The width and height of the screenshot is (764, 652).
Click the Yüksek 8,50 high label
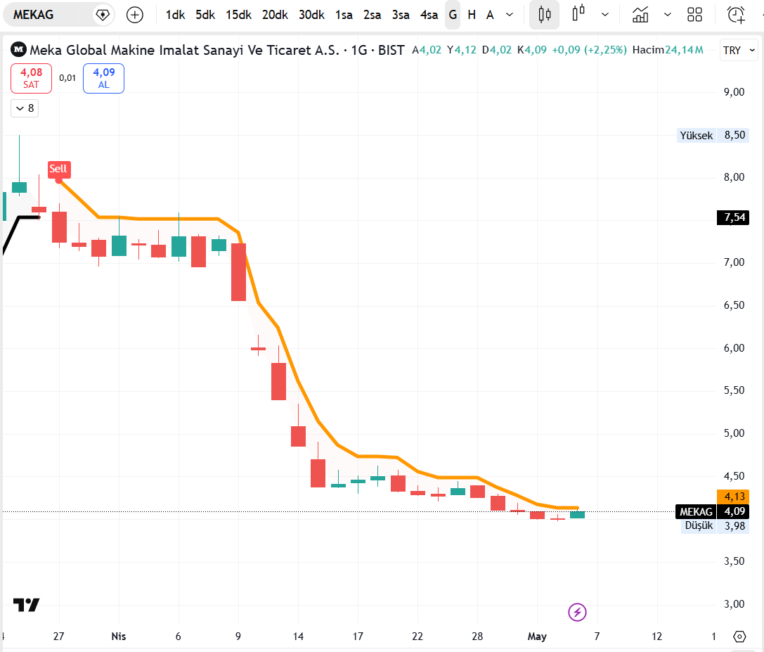click(713, 135)
